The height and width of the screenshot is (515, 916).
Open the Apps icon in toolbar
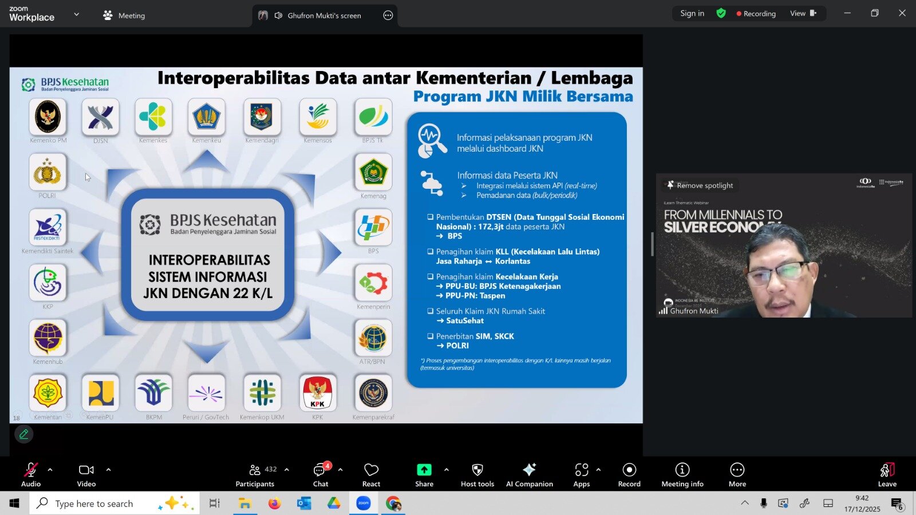pyautogui.click(x=581, y=470)
